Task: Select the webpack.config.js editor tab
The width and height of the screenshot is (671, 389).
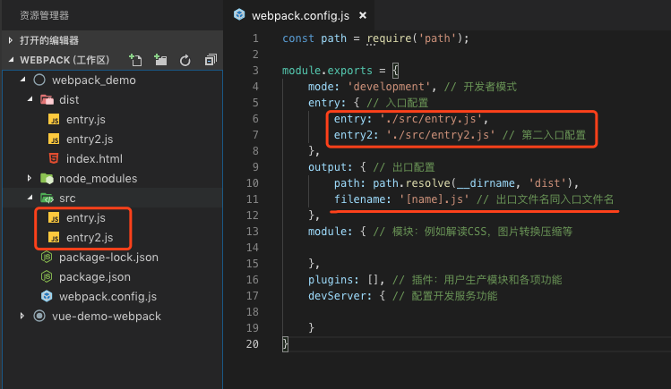Action: 299,15
